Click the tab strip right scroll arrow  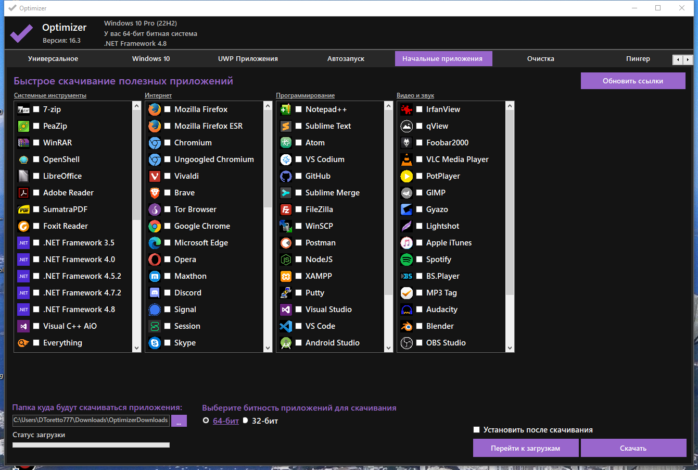(688, 60)
